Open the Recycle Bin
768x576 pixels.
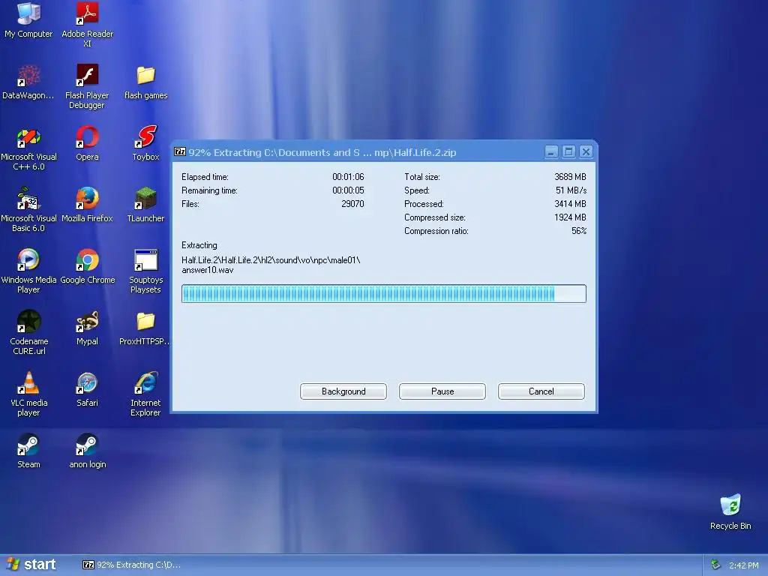(730, 512)
